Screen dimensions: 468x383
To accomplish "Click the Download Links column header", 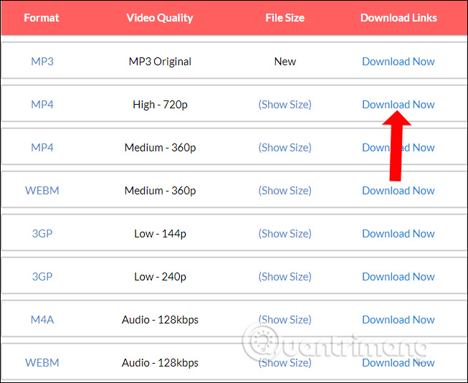I will tap(398, 18).
